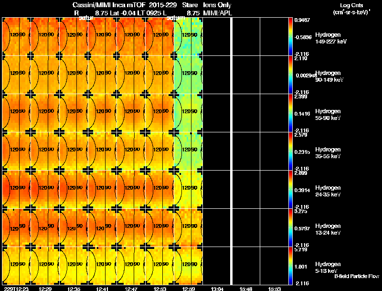Click the '15:53' time axis label
The image size is (382, 291).
click(275, 289)
